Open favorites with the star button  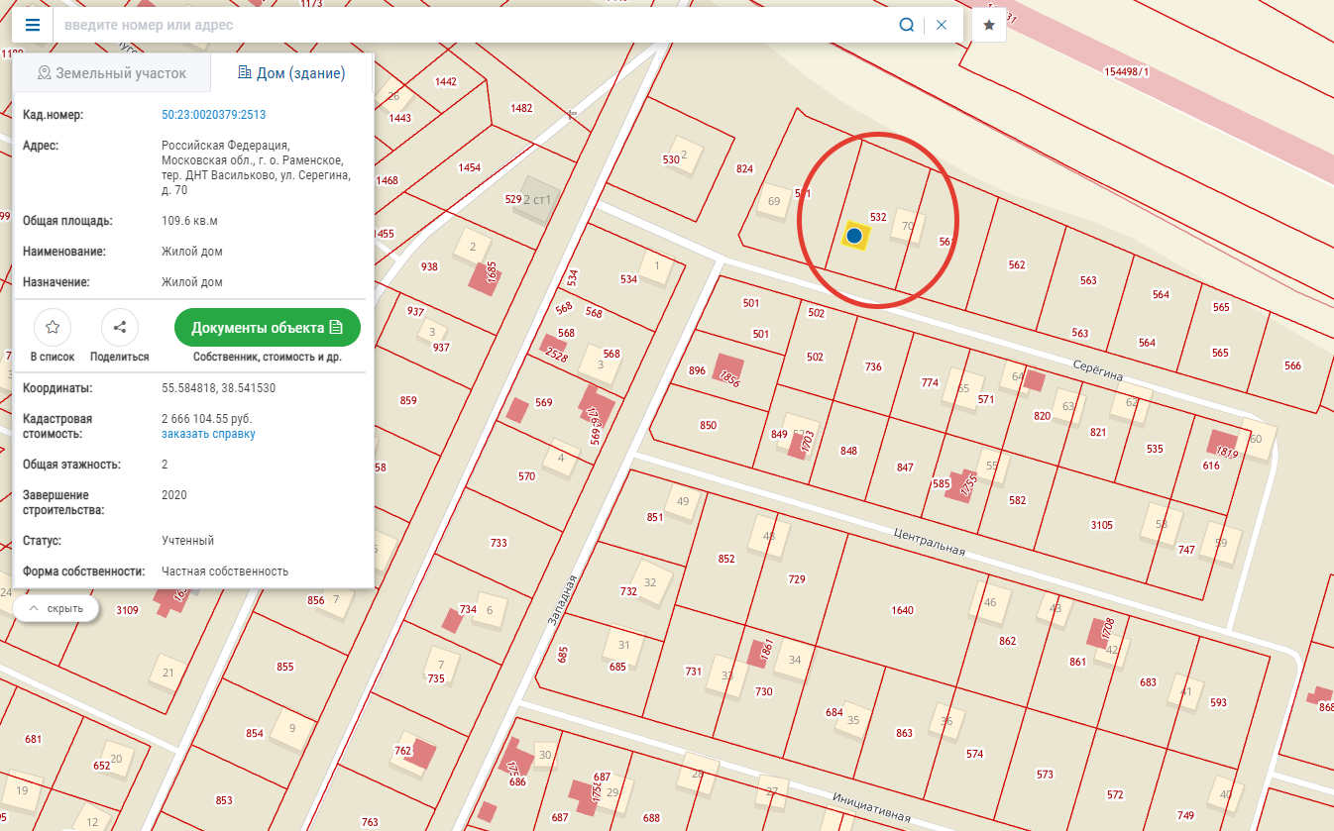pyautogui.click(x=989, y=25)
